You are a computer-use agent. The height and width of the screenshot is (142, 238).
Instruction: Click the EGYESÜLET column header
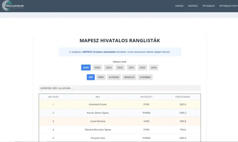[146, 97]
